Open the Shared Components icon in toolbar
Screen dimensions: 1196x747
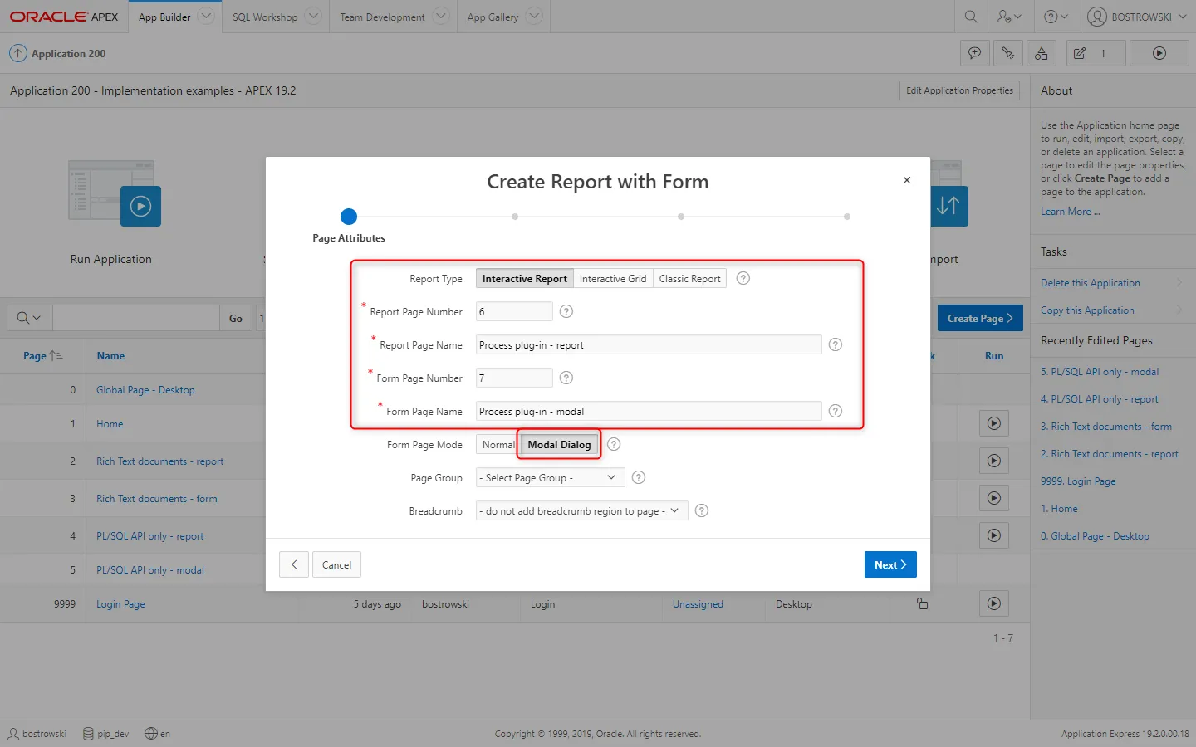pyautogui.click(x=1042, y=53)
